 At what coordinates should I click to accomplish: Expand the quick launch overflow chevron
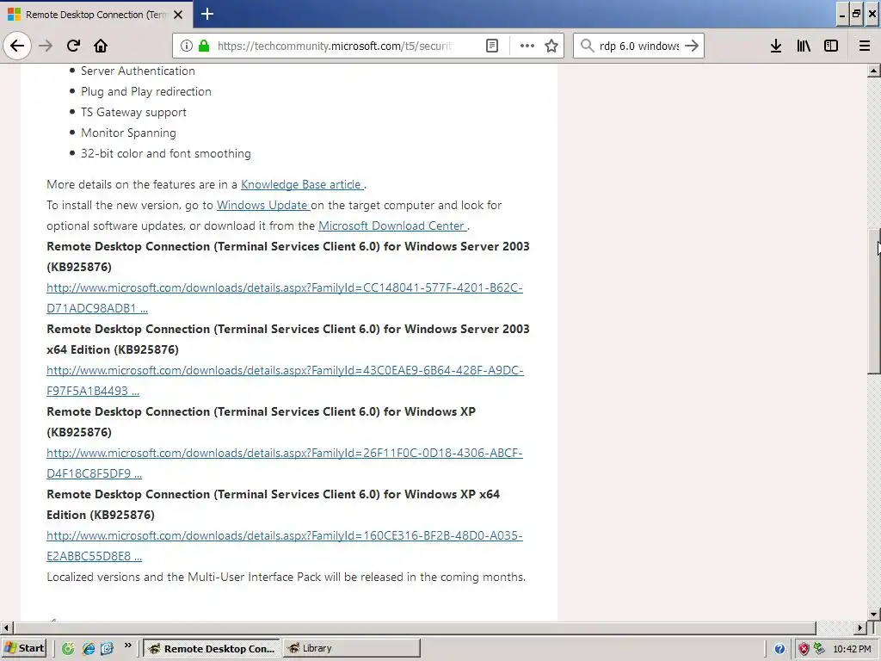128,646
